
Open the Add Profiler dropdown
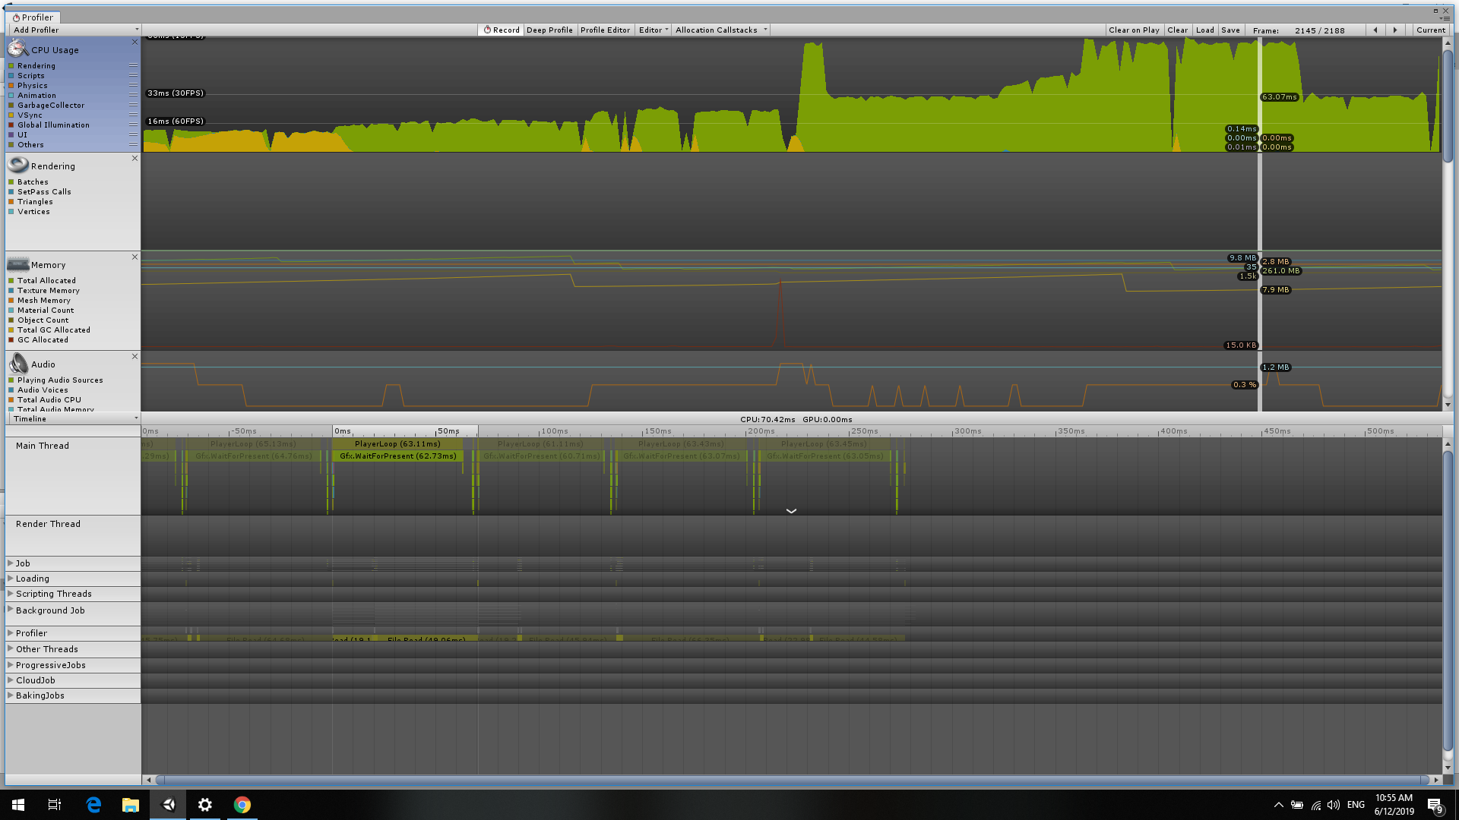pos(74,30)
